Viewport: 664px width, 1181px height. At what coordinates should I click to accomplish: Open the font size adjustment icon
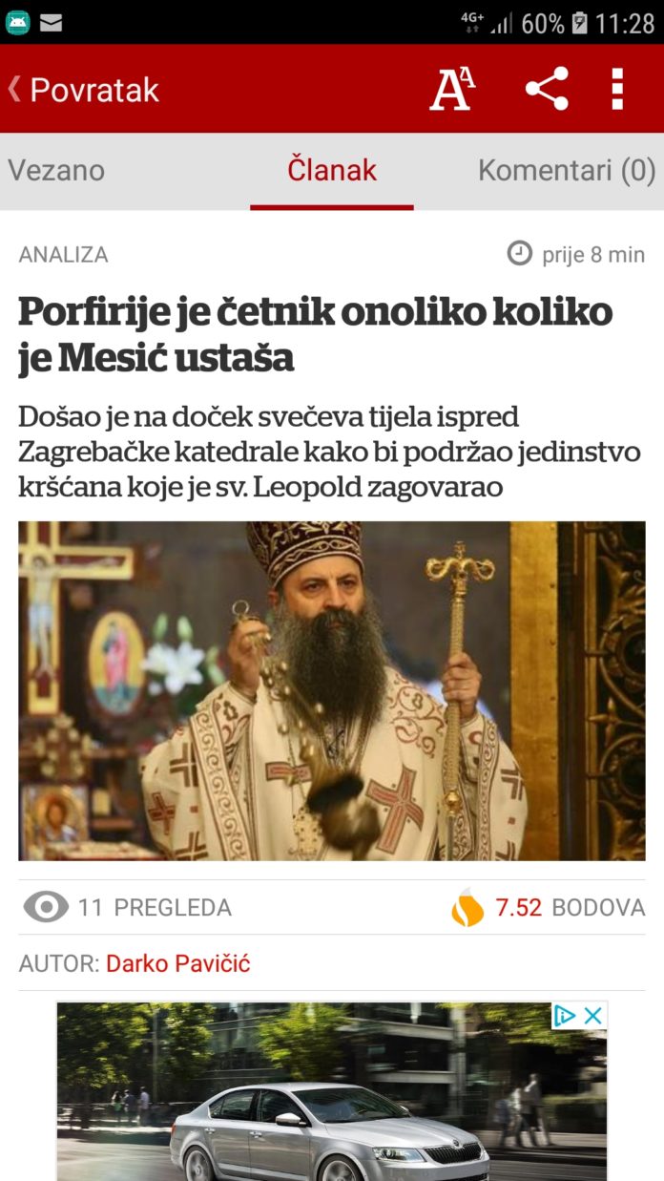coord(452,90)
